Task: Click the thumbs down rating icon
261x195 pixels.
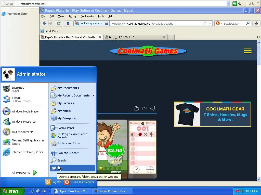Action: point(152,108)
